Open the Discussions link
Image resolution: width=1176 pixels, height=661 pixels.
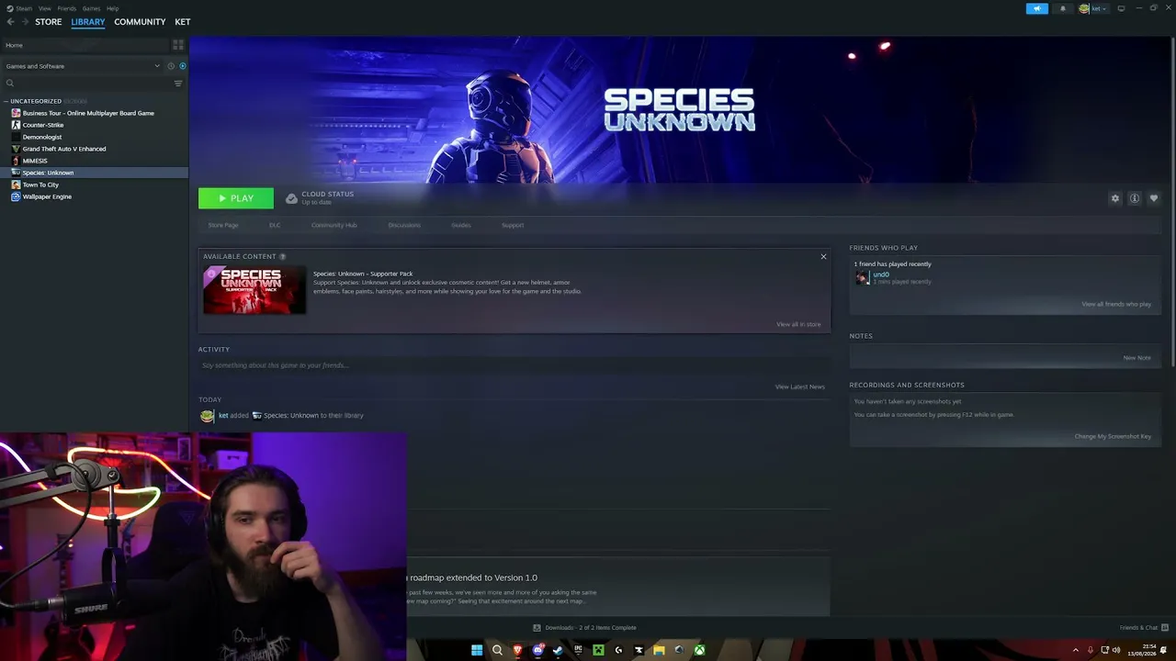tap(404, 225)
